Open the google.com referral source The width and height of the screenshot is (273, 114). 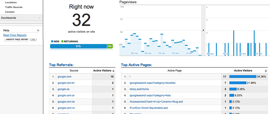pyautogui.click(x=64, y=77)
